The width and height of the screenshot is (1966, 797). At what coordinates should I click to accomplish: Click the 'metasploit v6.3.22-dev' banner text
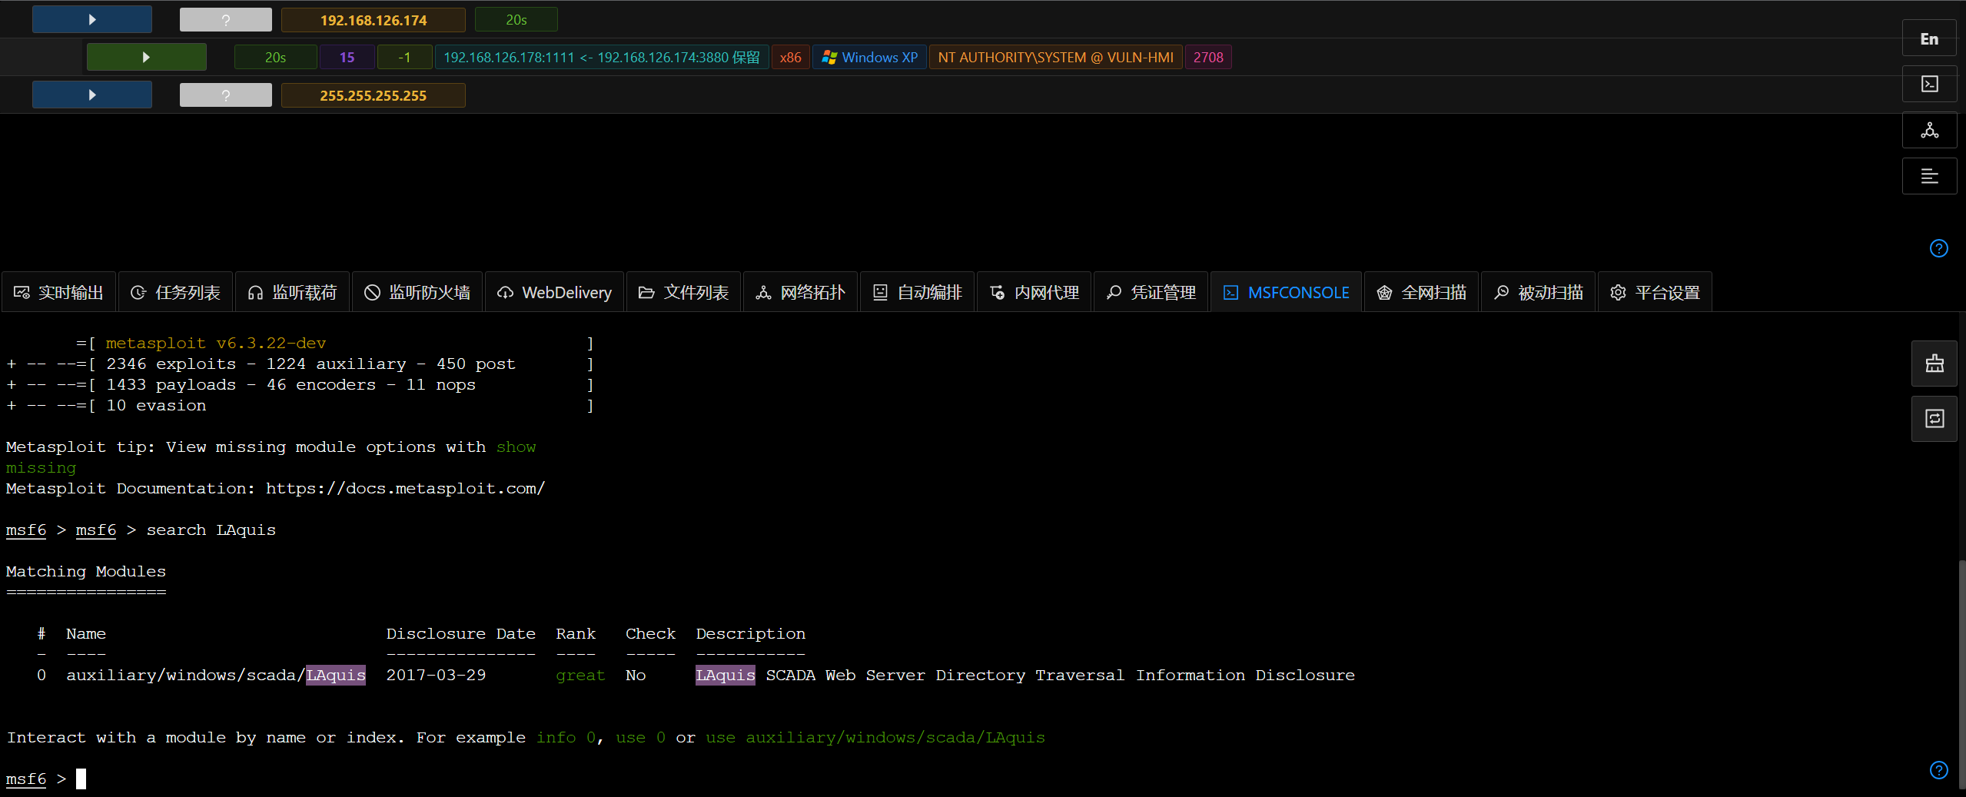[216, 344]
